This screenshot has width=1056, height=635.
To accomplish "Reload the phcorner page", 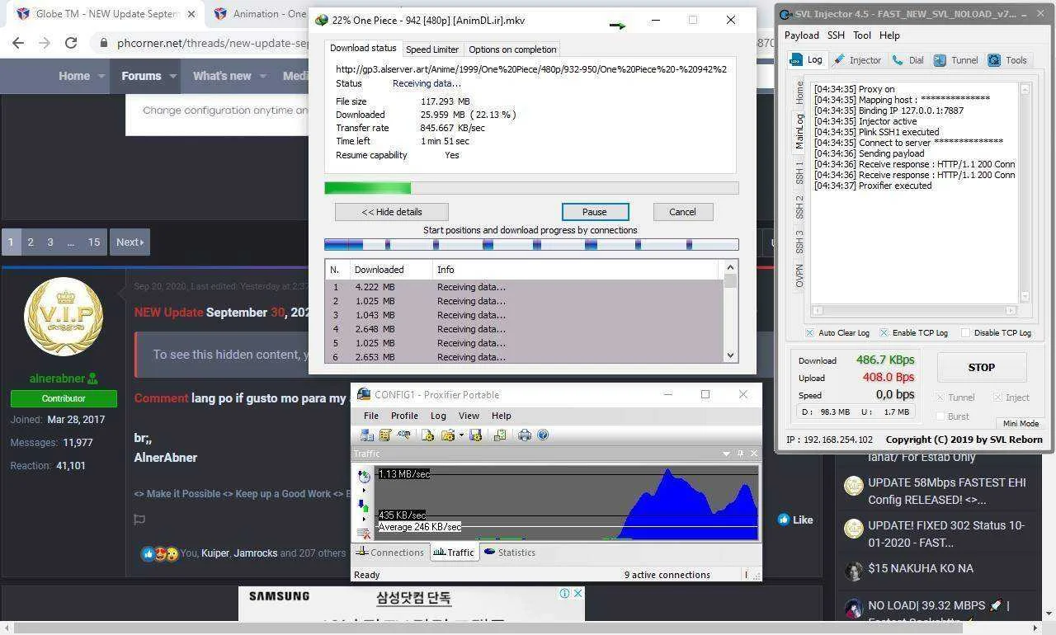I will [71, 43].
